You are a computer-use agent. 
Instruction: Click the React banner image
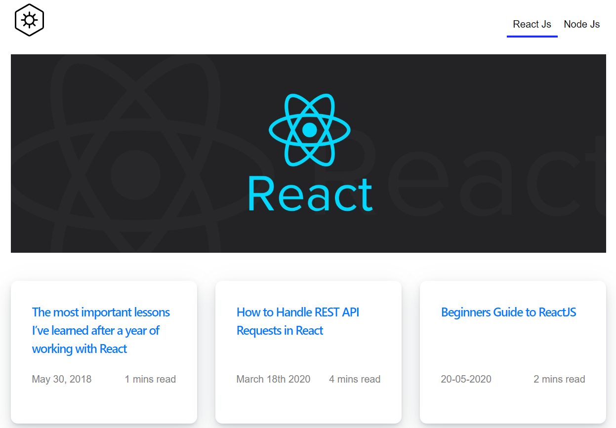point(308,154)
